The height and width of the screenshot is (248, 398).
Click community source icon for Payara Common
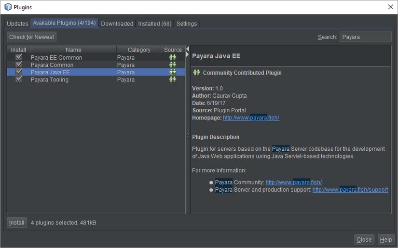pos(173,65)
